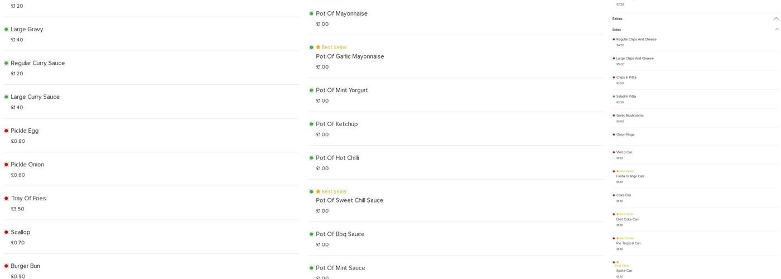Screen dimensions: 781x279
Task: Click the Best Seller star above Pot Of Sweet Chill Sauce
Action: [x=318, y=191]
